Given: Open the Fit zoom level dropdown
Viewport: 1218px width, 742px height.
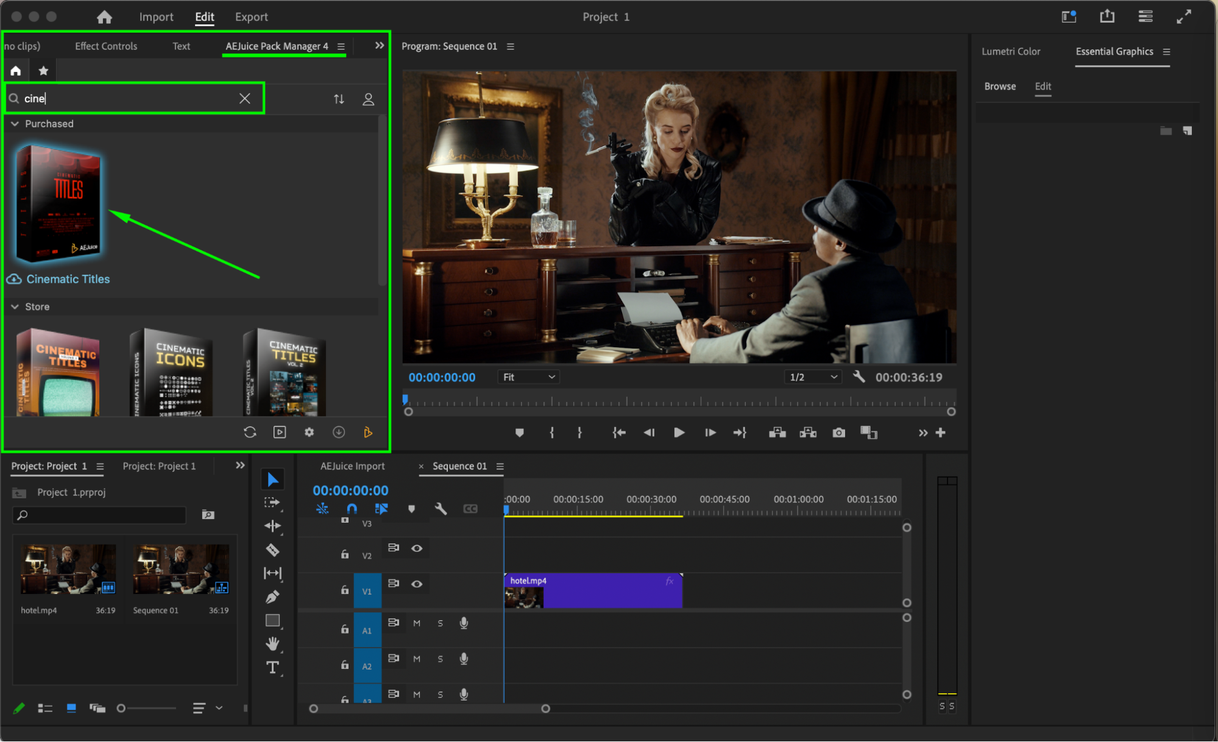Looking at the screenshot, I should [528, 377].
